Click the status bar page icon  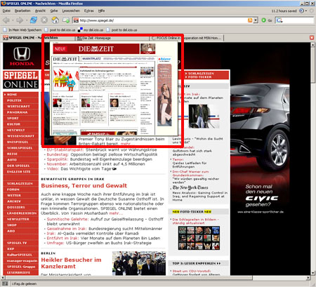5,283
